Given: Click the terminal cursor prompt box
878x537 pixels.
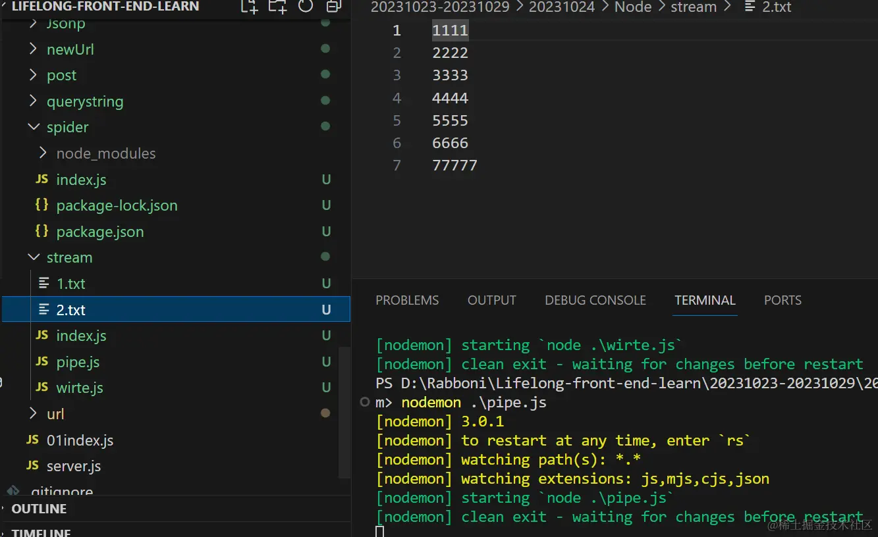Looking at the screenshot, I should click(379, 532).
